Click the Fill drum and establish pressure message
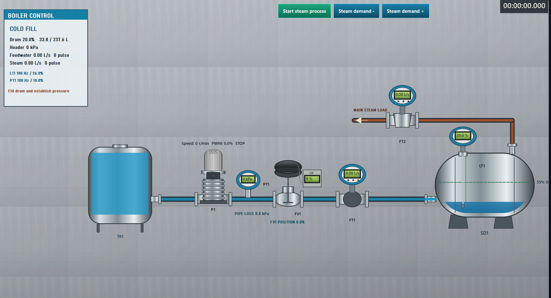Screen dimensions: 551x298 pyautogui.click(x=39, y=91)
